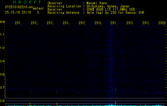Viewport: 167px width, 106px height.
Task: Click the green HROFFT title
Action: coord(27,2)
